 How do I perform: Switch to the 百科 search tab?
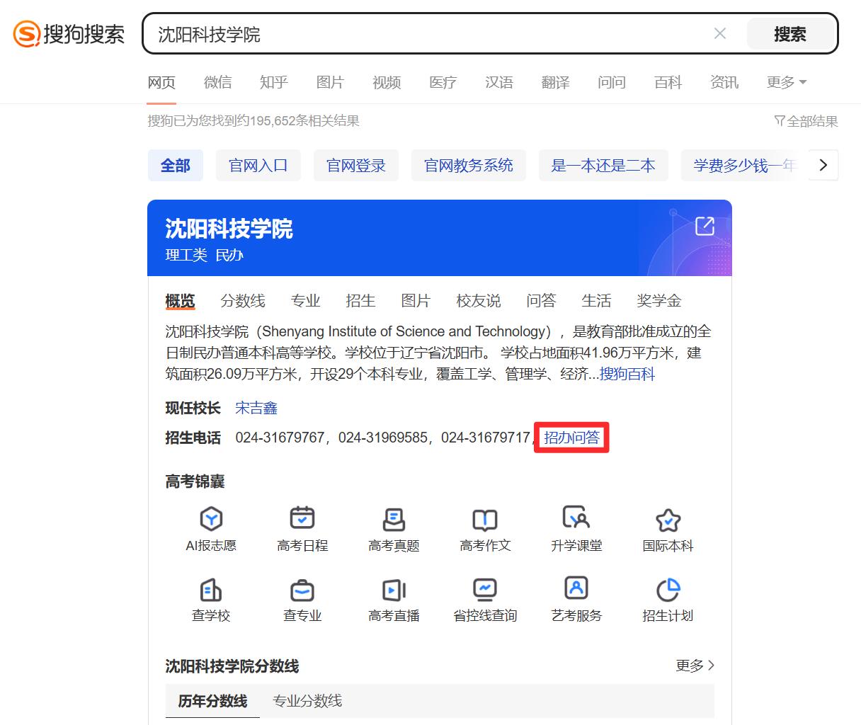pos(668,82)
